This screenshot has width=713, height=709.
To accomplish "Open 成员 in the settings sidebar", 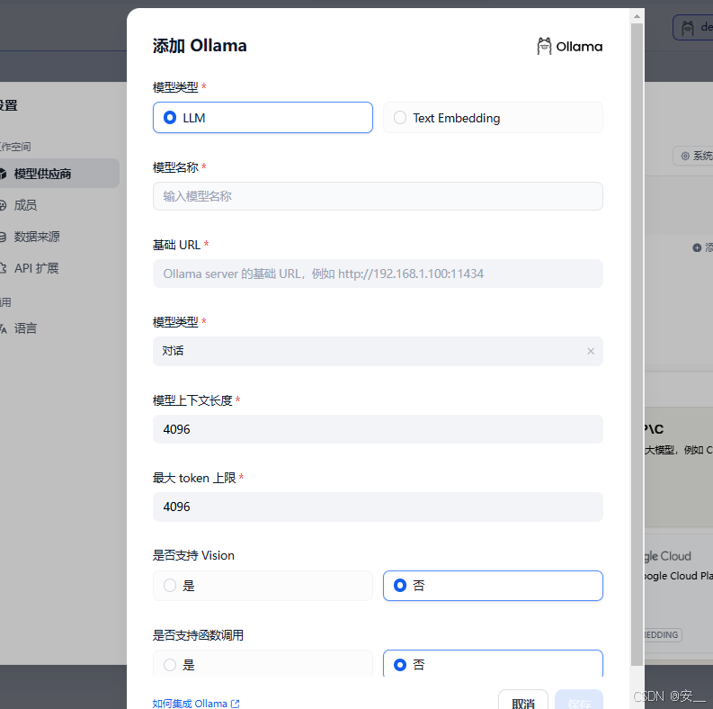I will (25, 205).
